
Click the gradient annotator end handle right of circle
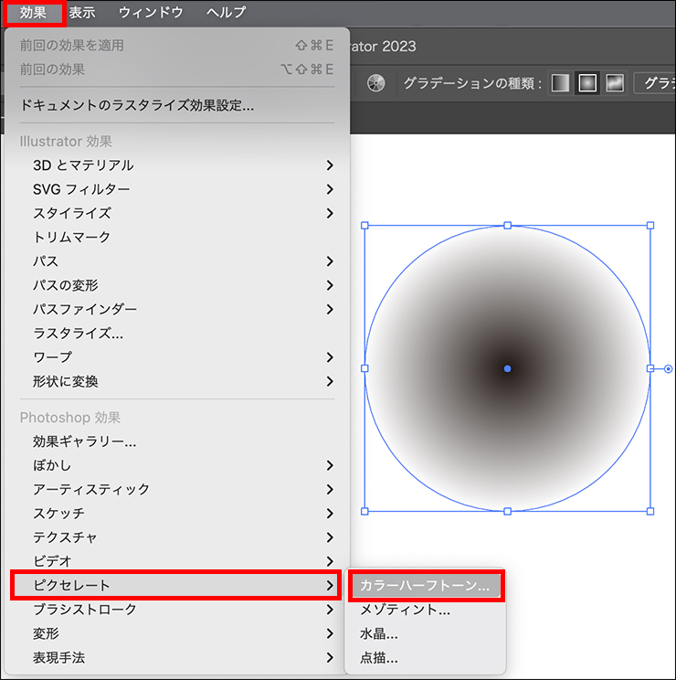click(x=669, y=369)
